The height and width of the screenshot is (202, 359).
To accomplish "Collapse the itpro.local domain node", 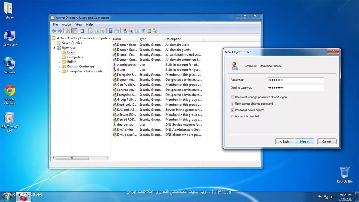I will tap(54, 48).
